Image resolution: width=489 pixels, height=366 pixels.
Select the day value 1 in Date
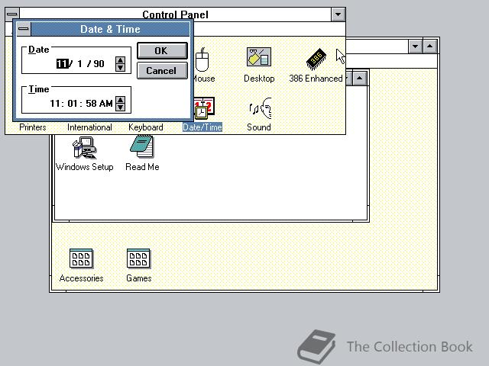click(x=79, y=64)
